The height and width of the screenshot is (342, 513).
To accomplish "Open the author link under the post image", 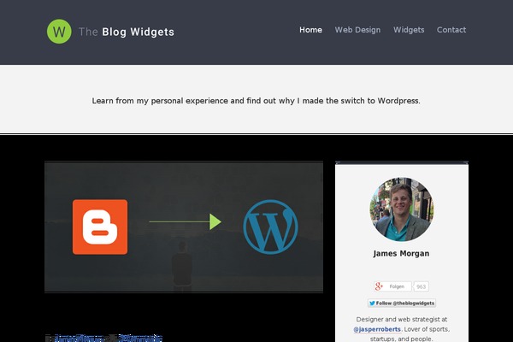I will click(79, 338).
